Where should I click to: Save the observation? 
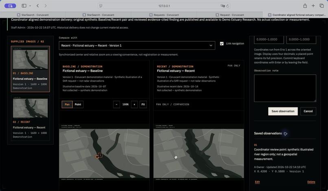click(x=283, y=111)
